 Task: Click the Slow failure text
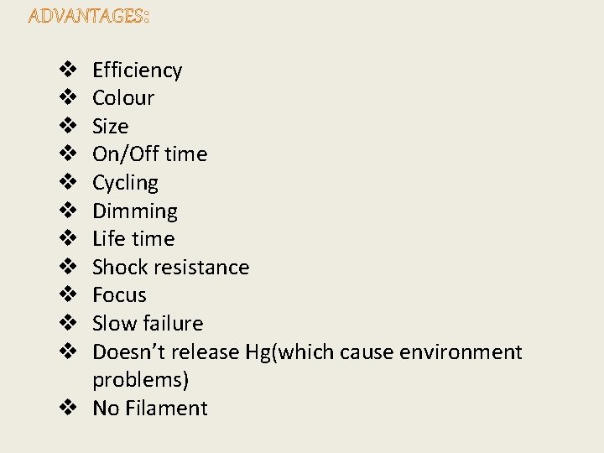tap(148, 323)
